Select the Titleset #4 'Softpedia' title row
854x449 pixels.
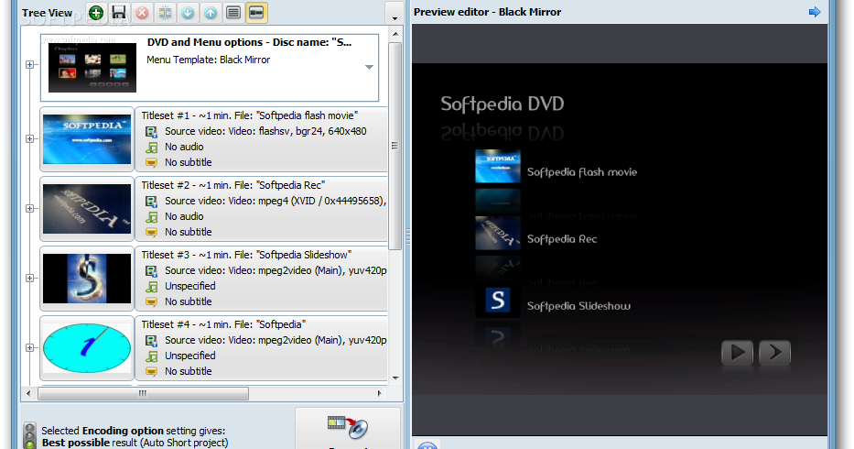click(223, 324)
